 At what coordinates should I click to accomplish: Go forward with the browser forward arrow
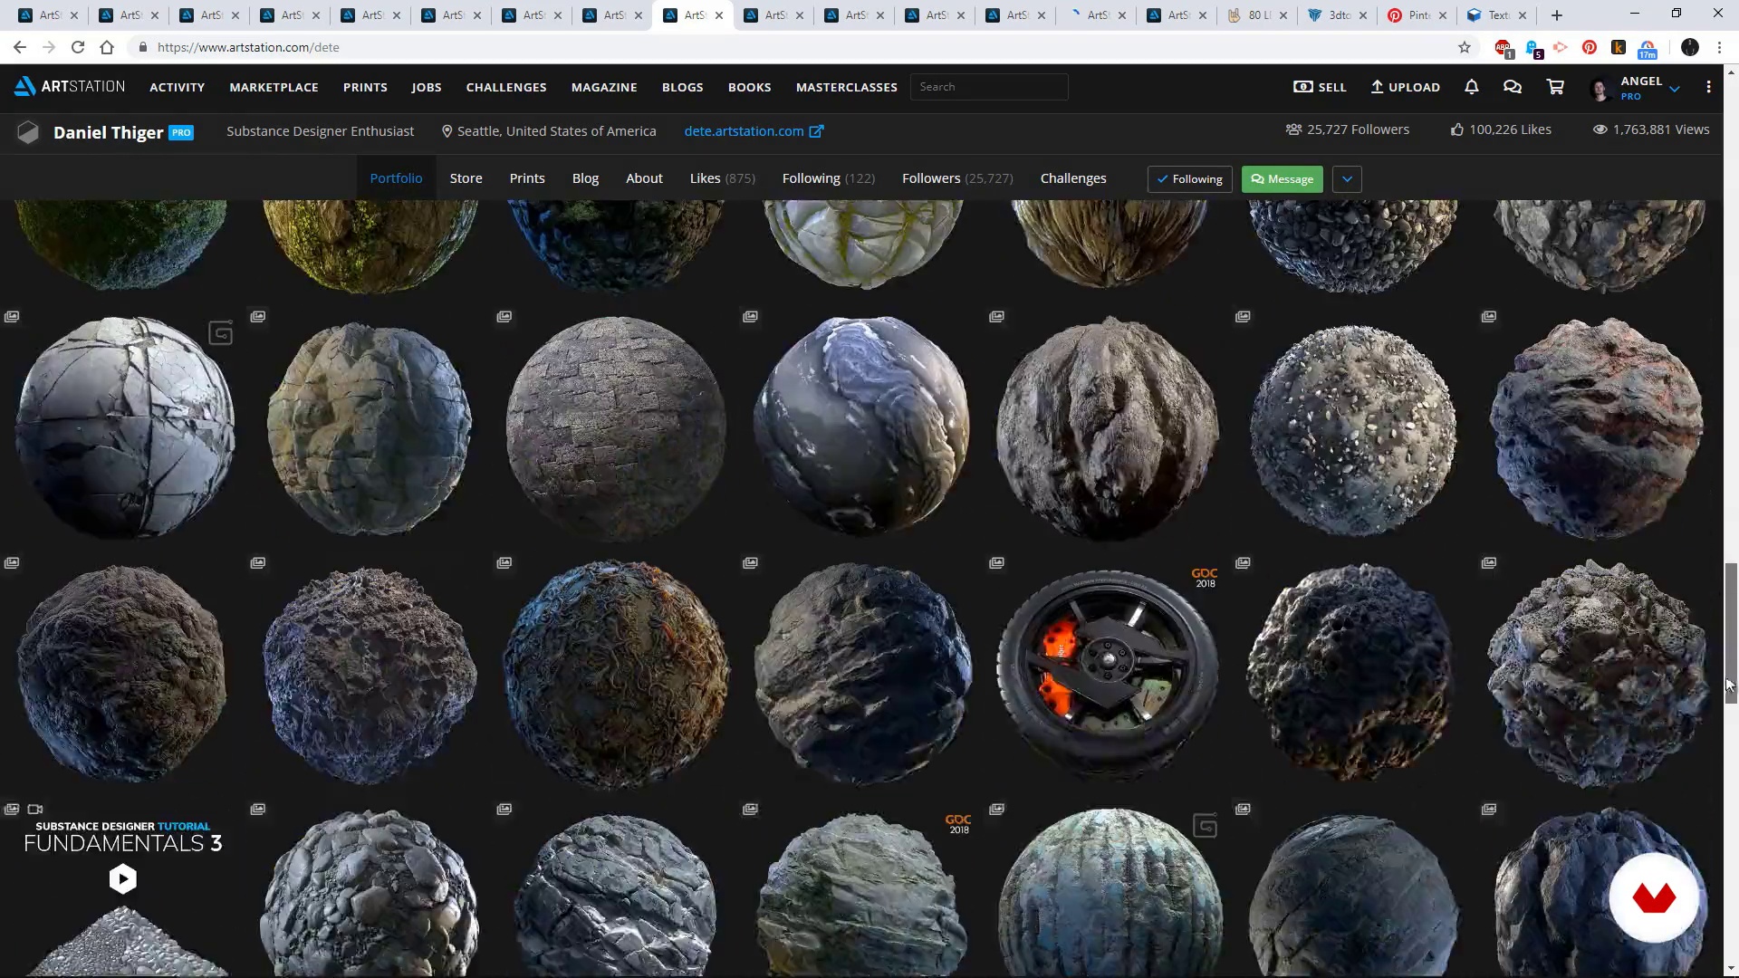[49, 47]
